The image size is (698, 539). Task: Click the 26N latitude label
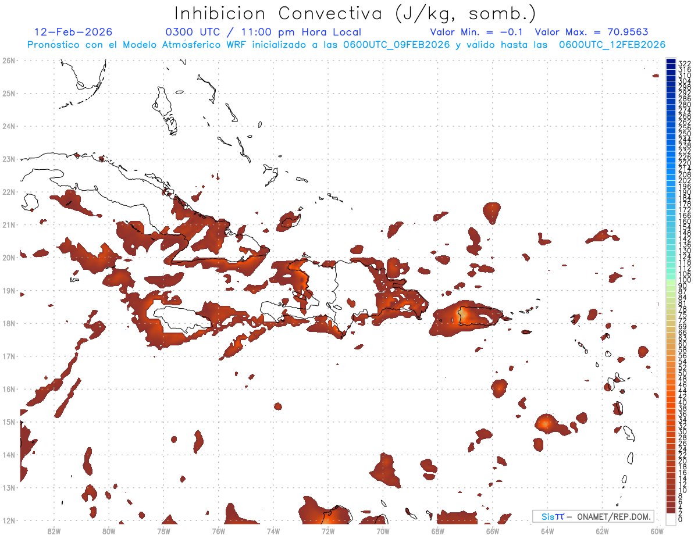click(x=9, y=60)
